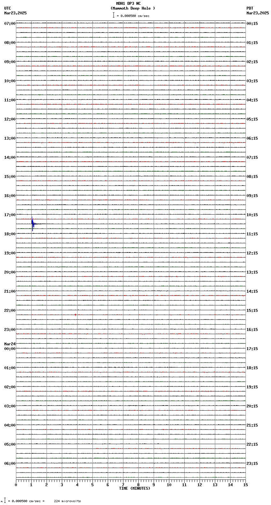The width and height of the screenshot is (271, 505).
Task: Click the 13:00 UTC time label
Action: click(10, 138)
